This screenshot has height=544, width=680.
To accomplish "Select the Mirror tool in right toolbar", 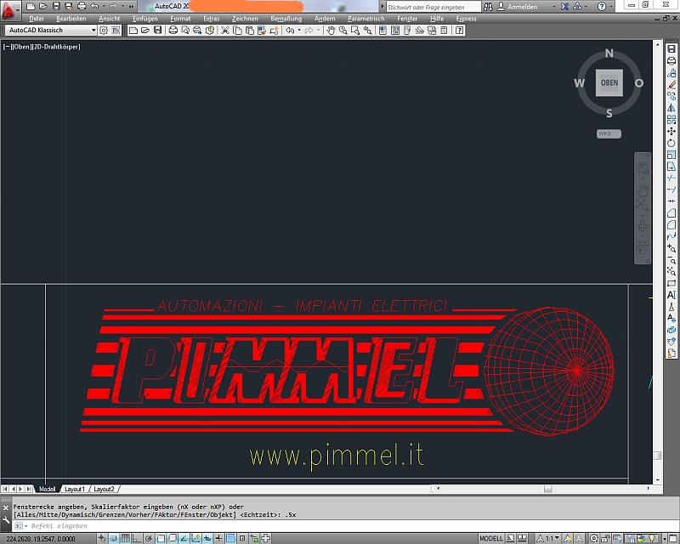I will pyautogui.click(x=671, y=108).
